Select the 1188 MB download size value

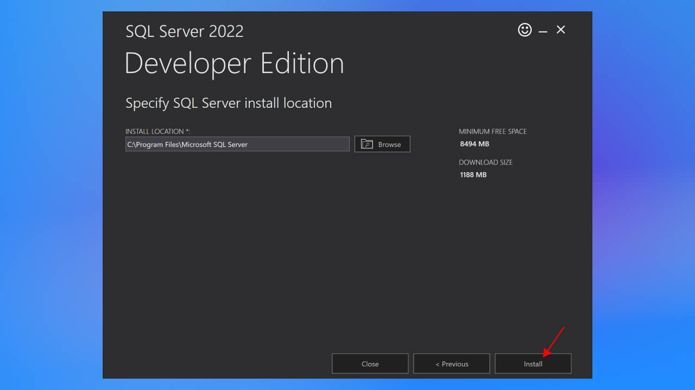(x=473, y=175)
